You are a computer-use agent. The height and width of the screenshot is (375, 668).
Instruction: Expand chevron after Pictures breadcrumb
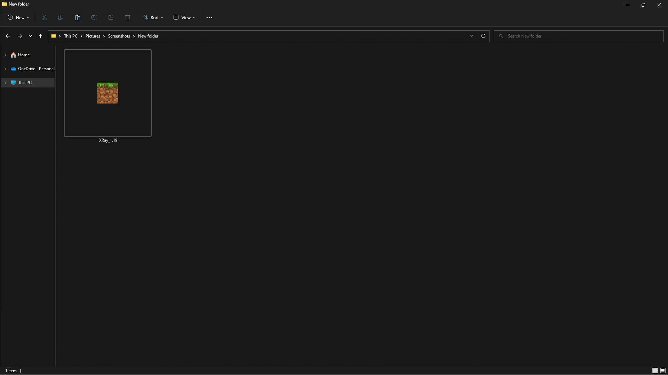coord(104,36)
